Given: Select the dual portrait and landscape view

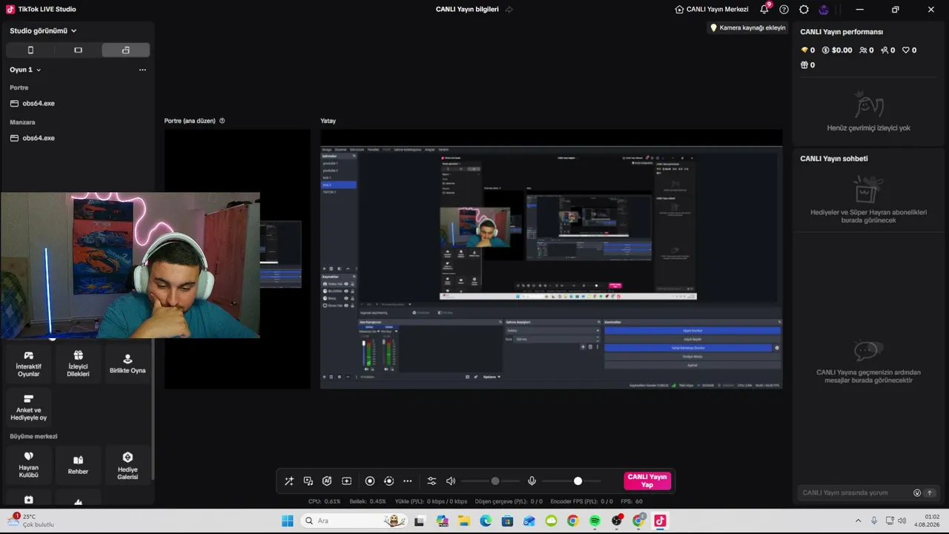Looking at the screenshot, I should click(125, 50).
